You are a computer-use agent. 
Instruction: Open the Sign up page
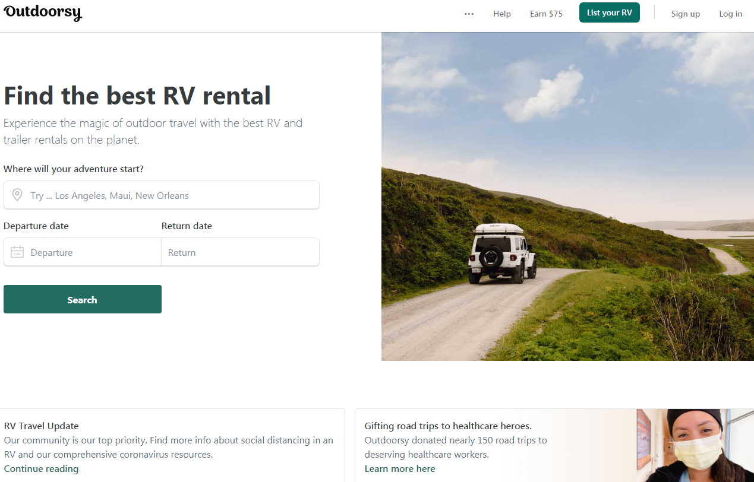click(x=686, y=14)
